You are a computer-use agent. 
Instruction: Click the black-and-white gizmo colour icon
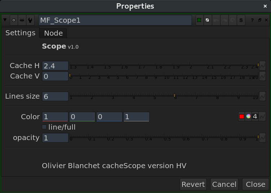coord(207,20)
